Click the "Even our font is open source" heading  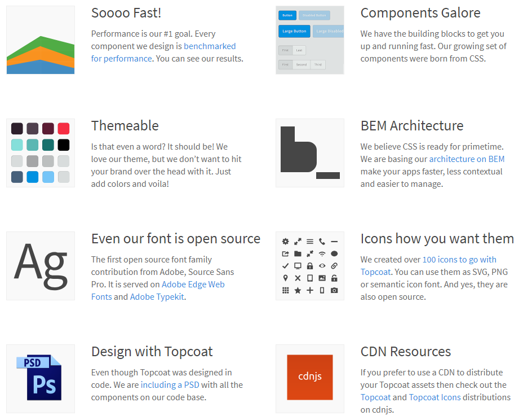pyautogui.click(x=176, y=239)
